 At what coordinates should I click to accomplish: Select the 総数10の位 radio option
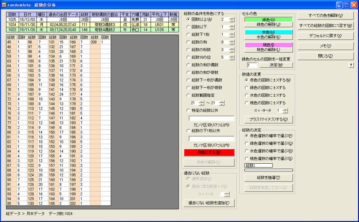click(188, 57)
